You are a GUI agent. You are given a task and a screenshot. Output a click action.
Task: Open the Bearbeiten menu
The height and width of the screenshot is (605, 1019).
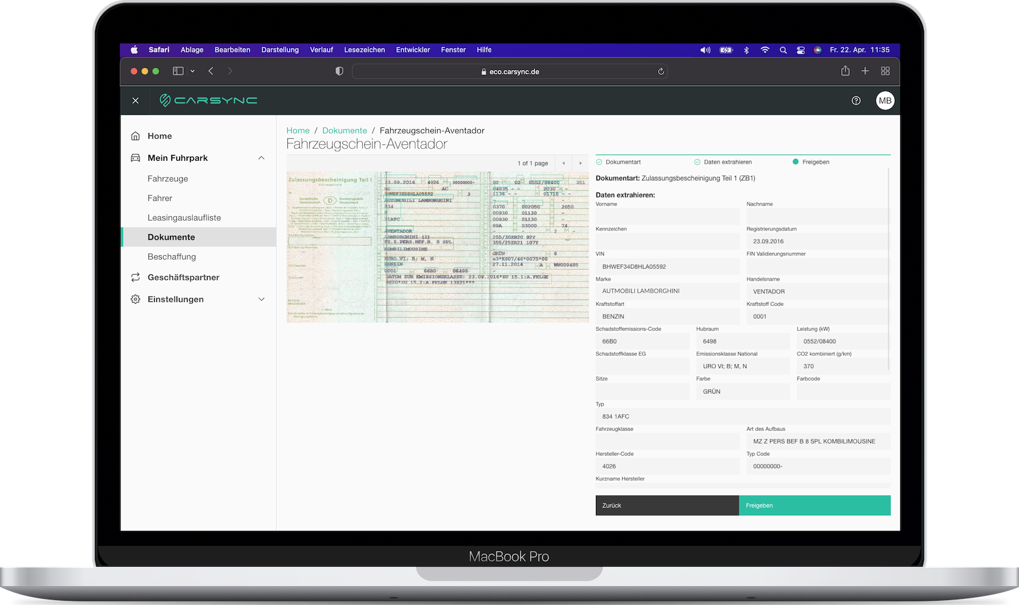pos(233,50)
